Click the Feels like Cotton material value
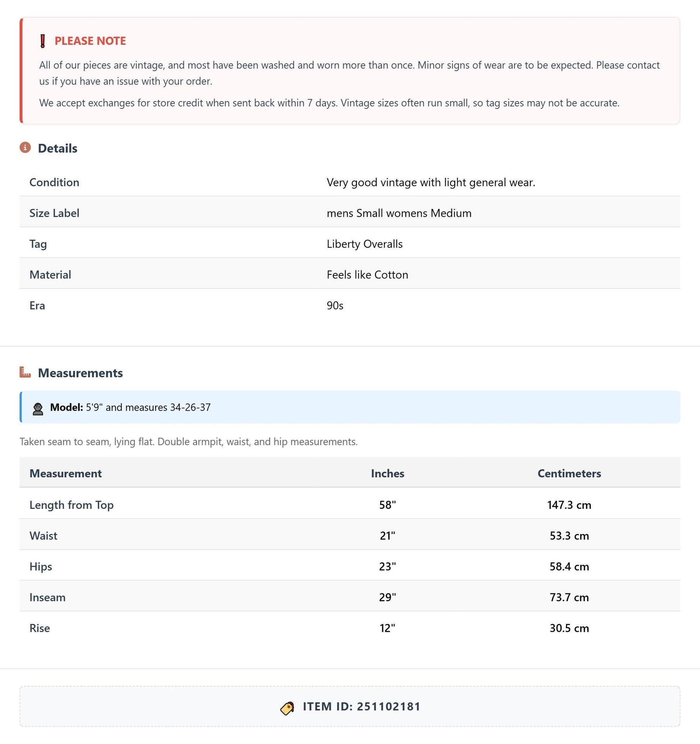Screen dimensions: 700x744 click(x=367, y=275)
